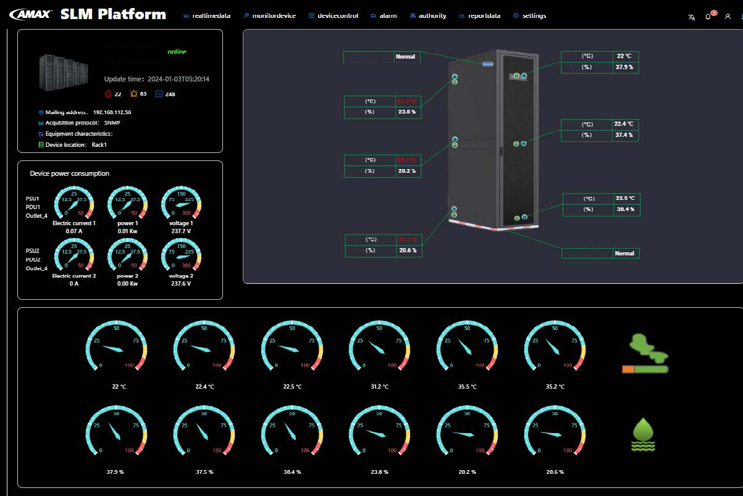The height and width of the screenshot is (496, 743).
Task: Open the realtimedata menu
Action: coord(207,16)
